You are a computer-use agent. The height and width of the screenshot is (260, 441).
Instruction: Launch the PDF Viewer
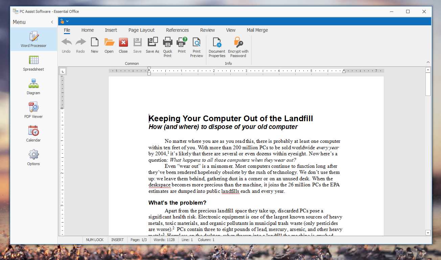click(33, 110)
